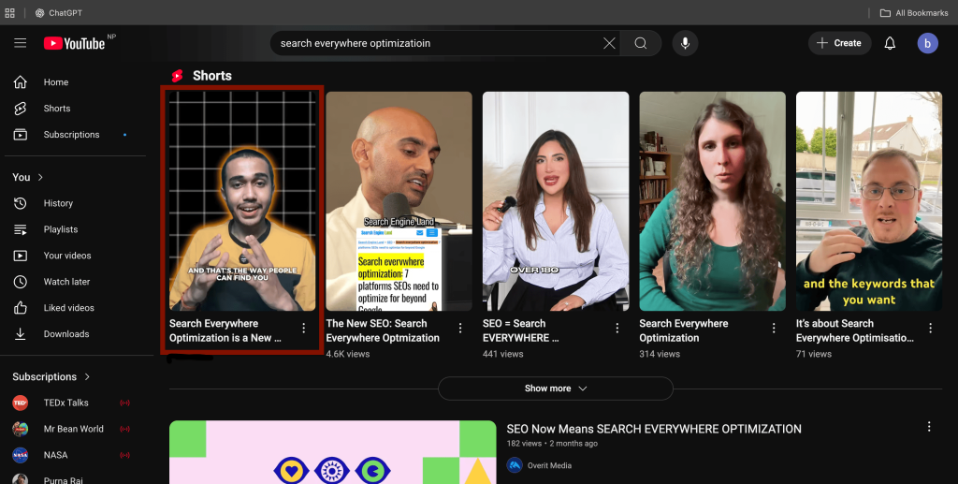Clear the search box with the X
The image size is (958, 484).
coord(609,43)
